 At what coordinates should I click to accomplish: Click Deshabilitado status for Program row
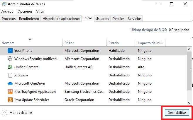[119, 75]
